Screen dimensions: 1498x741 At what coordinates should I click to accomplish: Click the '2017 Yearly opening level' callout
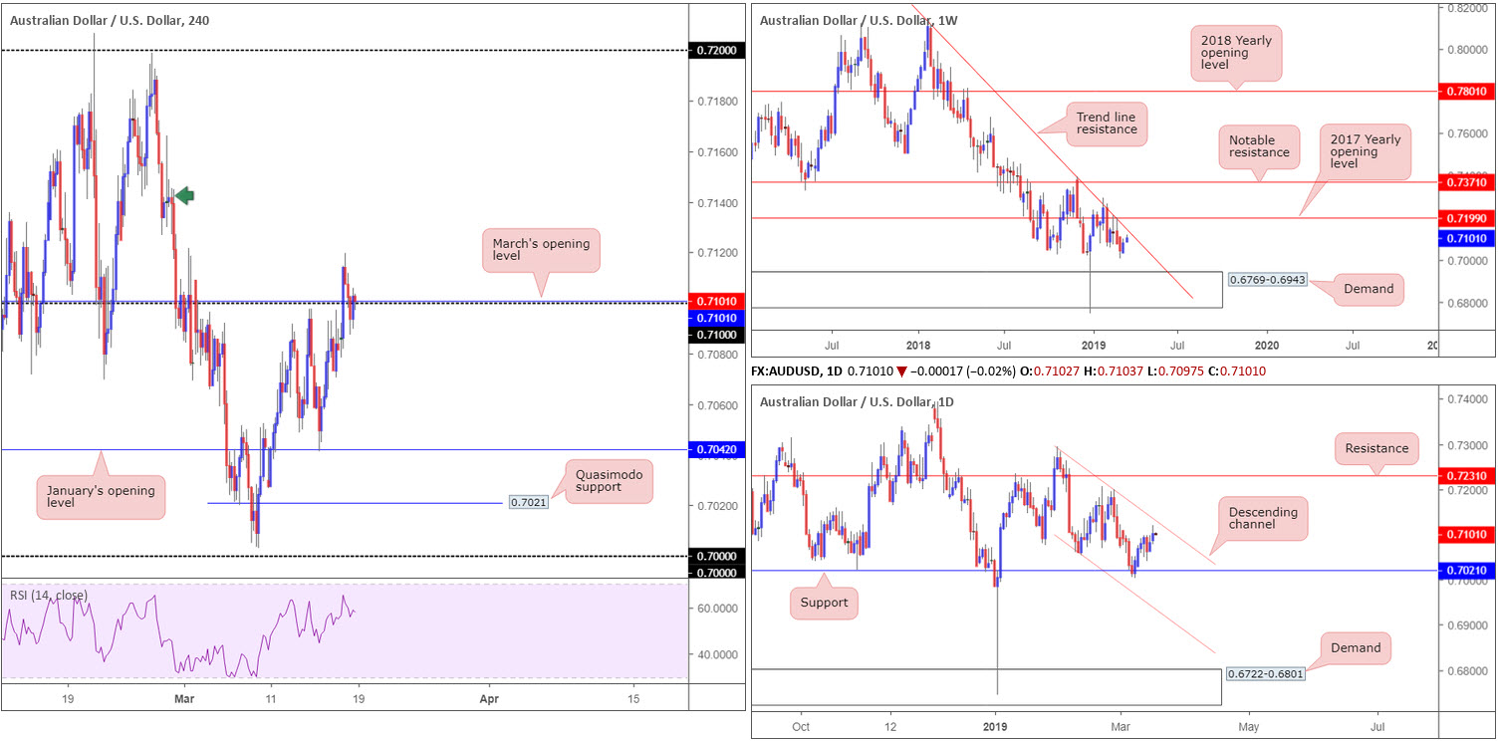point(1365,151)
